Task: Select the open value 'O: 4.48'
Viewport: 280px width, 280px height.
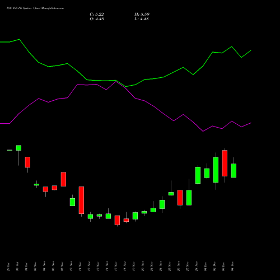Action: (x=97, y=19)
